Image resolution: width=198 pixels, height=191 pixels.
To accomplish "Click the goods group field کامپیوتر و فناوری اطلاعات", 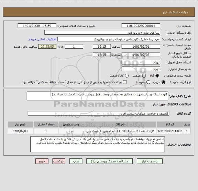I will 98,114.
